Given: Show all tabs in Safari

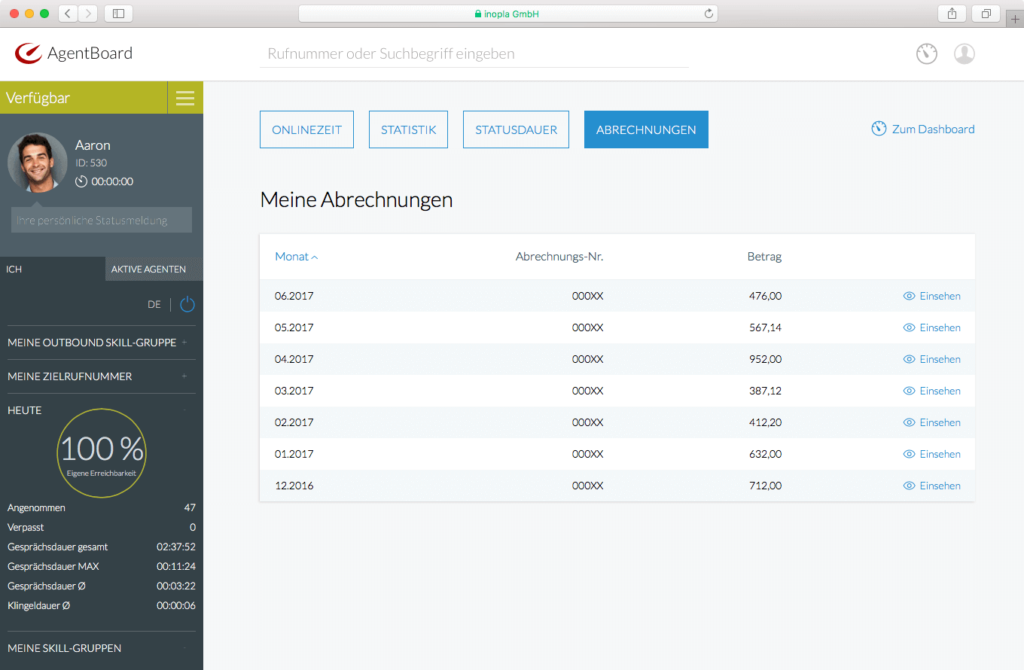Looking at the screenshot, I should click(986, 13).
